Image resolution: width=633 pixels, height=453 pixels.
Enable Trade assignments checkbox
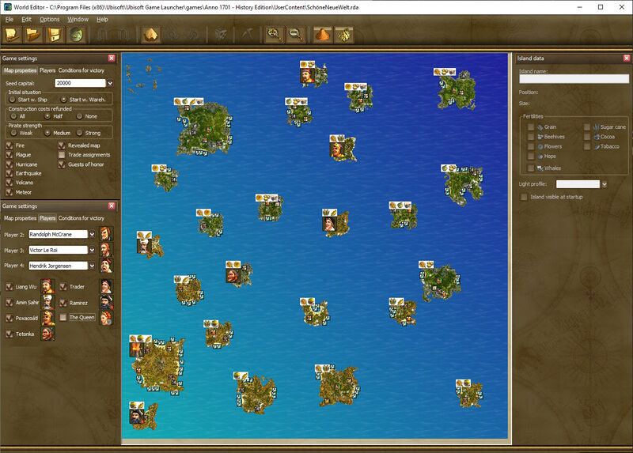click(62, 154)
